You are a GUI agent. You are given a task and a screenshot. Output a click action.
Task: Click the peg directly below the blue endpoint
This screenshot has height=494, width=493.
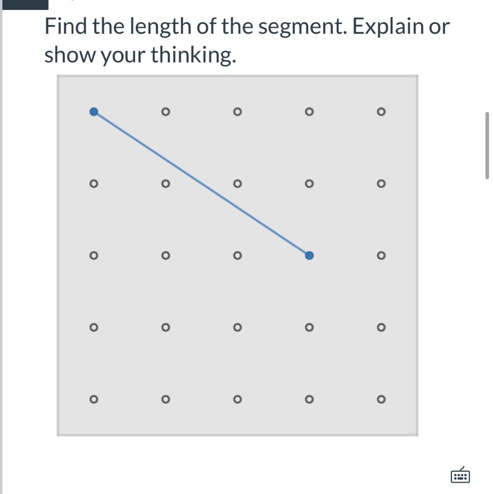(x=309, y=328)
